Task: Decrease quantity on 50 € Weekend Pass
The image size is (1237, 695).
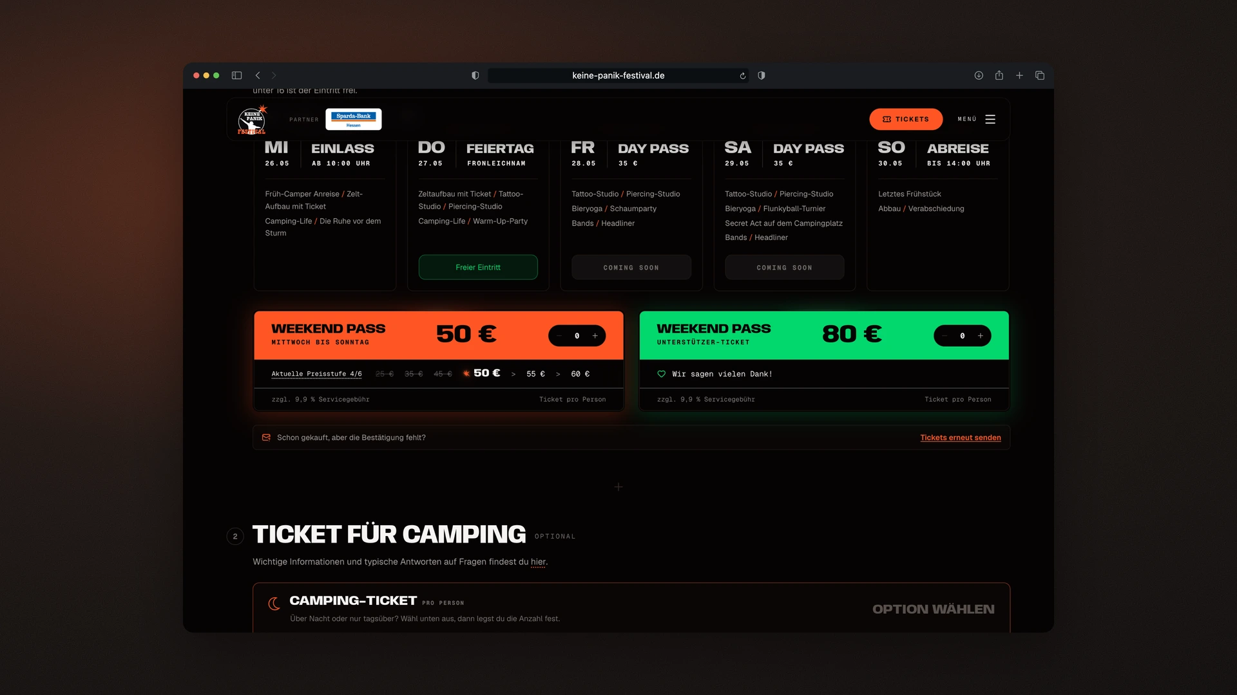Action: [559, 336]
